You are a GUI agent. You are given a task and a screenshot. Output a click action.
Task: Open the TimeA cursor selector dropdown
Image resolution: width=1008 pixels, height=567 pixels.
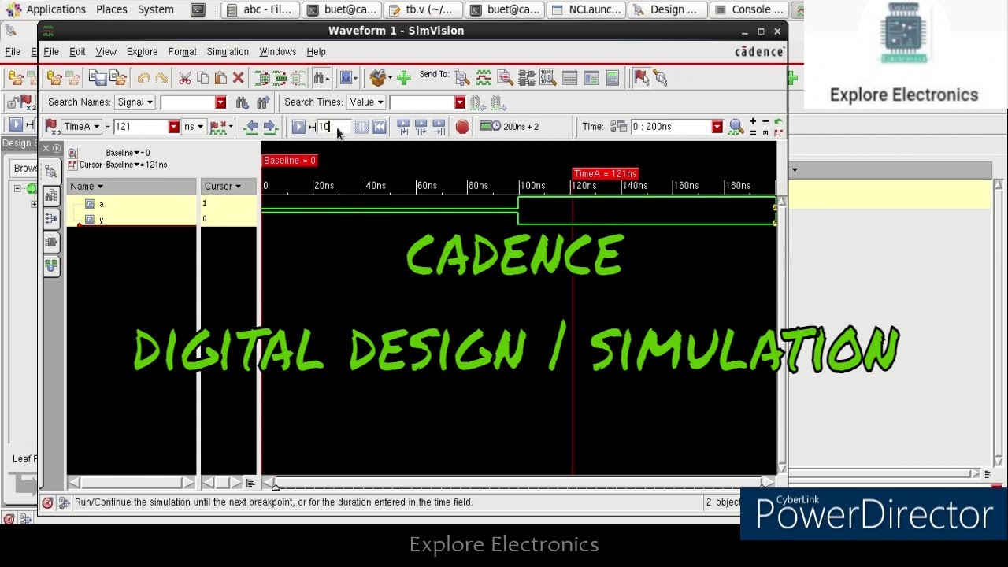click(x=82, y=127)
